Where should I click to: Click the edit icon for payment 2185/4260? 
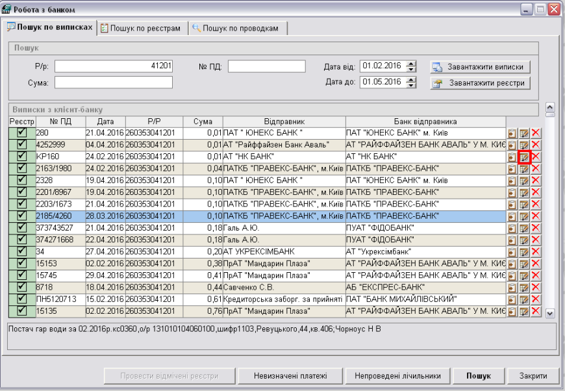click(524, 216)
